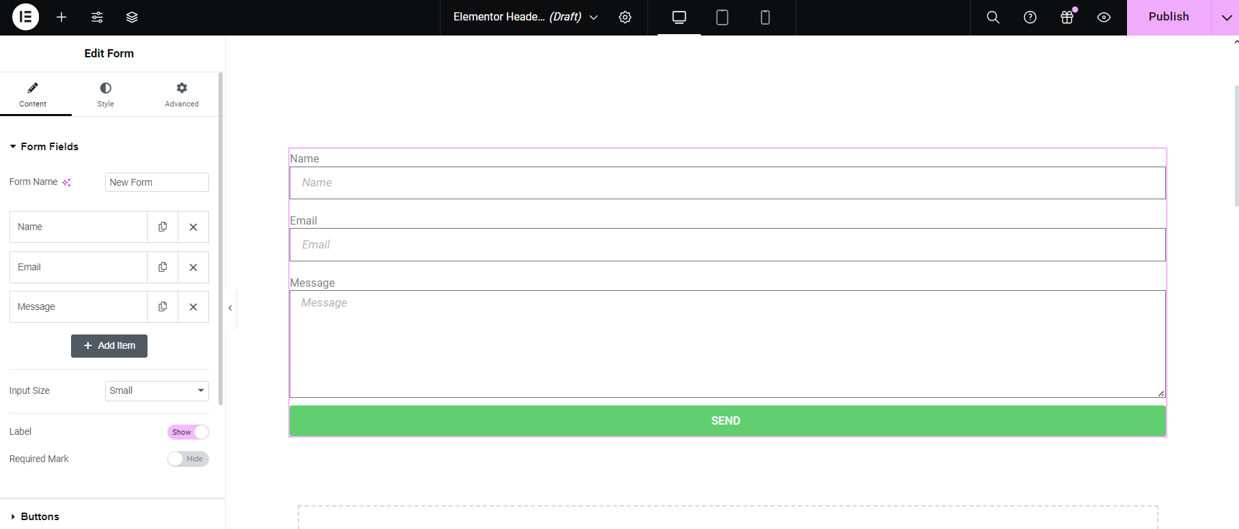Open the Finder search icon
Screen dimensions: 1239x529
993,17
